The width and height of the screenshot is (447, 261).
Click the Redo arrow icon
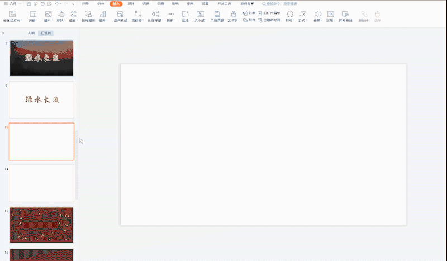click(x=66, y=4)
